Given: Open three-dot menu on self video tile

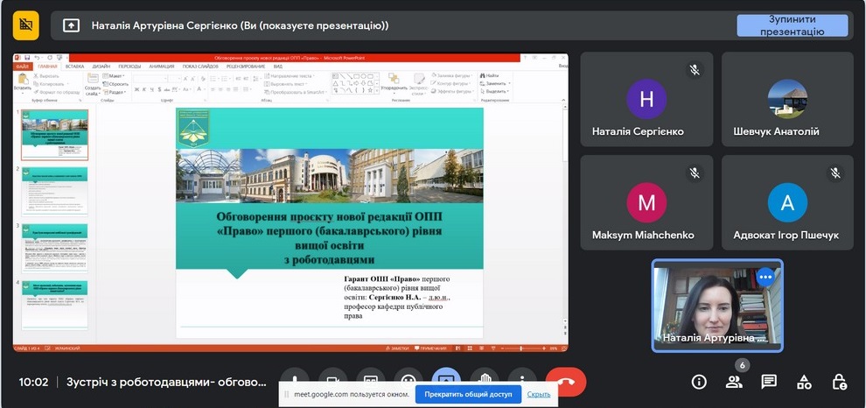Looking at the screenshot, I should pos(765,277).
